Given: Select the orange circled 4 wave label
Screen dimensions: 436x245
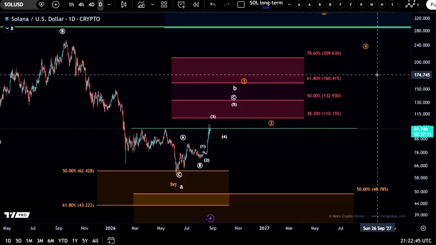Looking at the screenshot, I should 365,46.
